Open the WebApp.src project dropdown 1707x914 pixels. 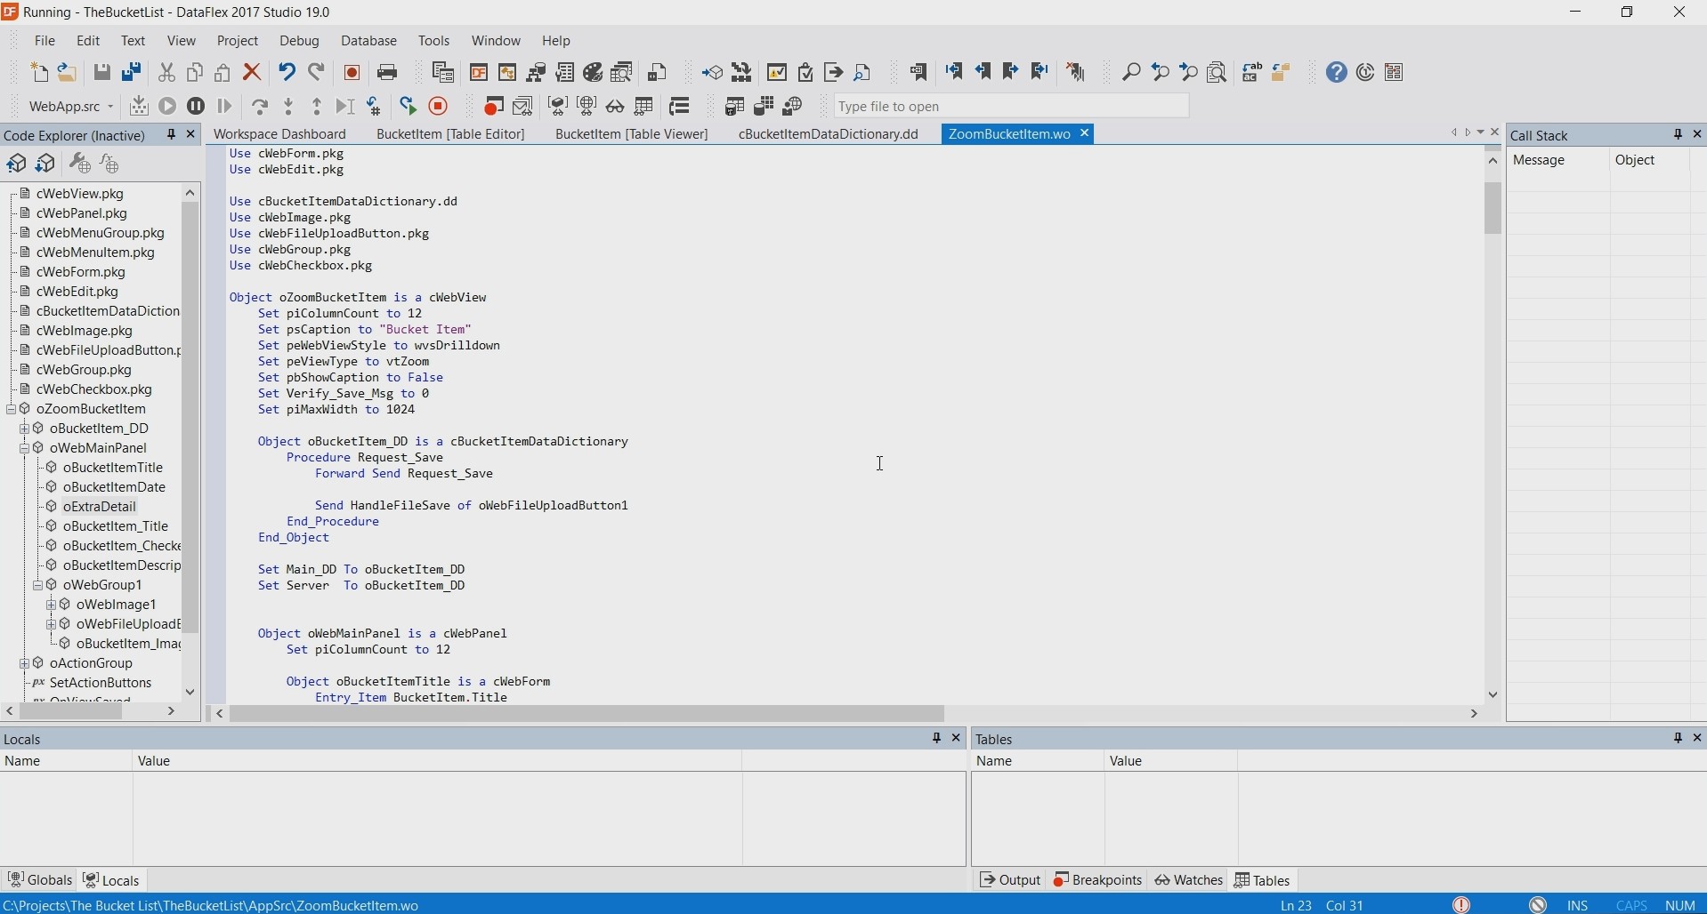(110, 108)
